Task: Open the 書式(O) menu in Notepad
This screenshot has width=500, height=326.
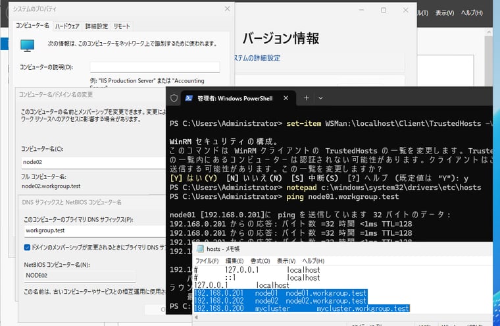Action: [x=261, y=261]
